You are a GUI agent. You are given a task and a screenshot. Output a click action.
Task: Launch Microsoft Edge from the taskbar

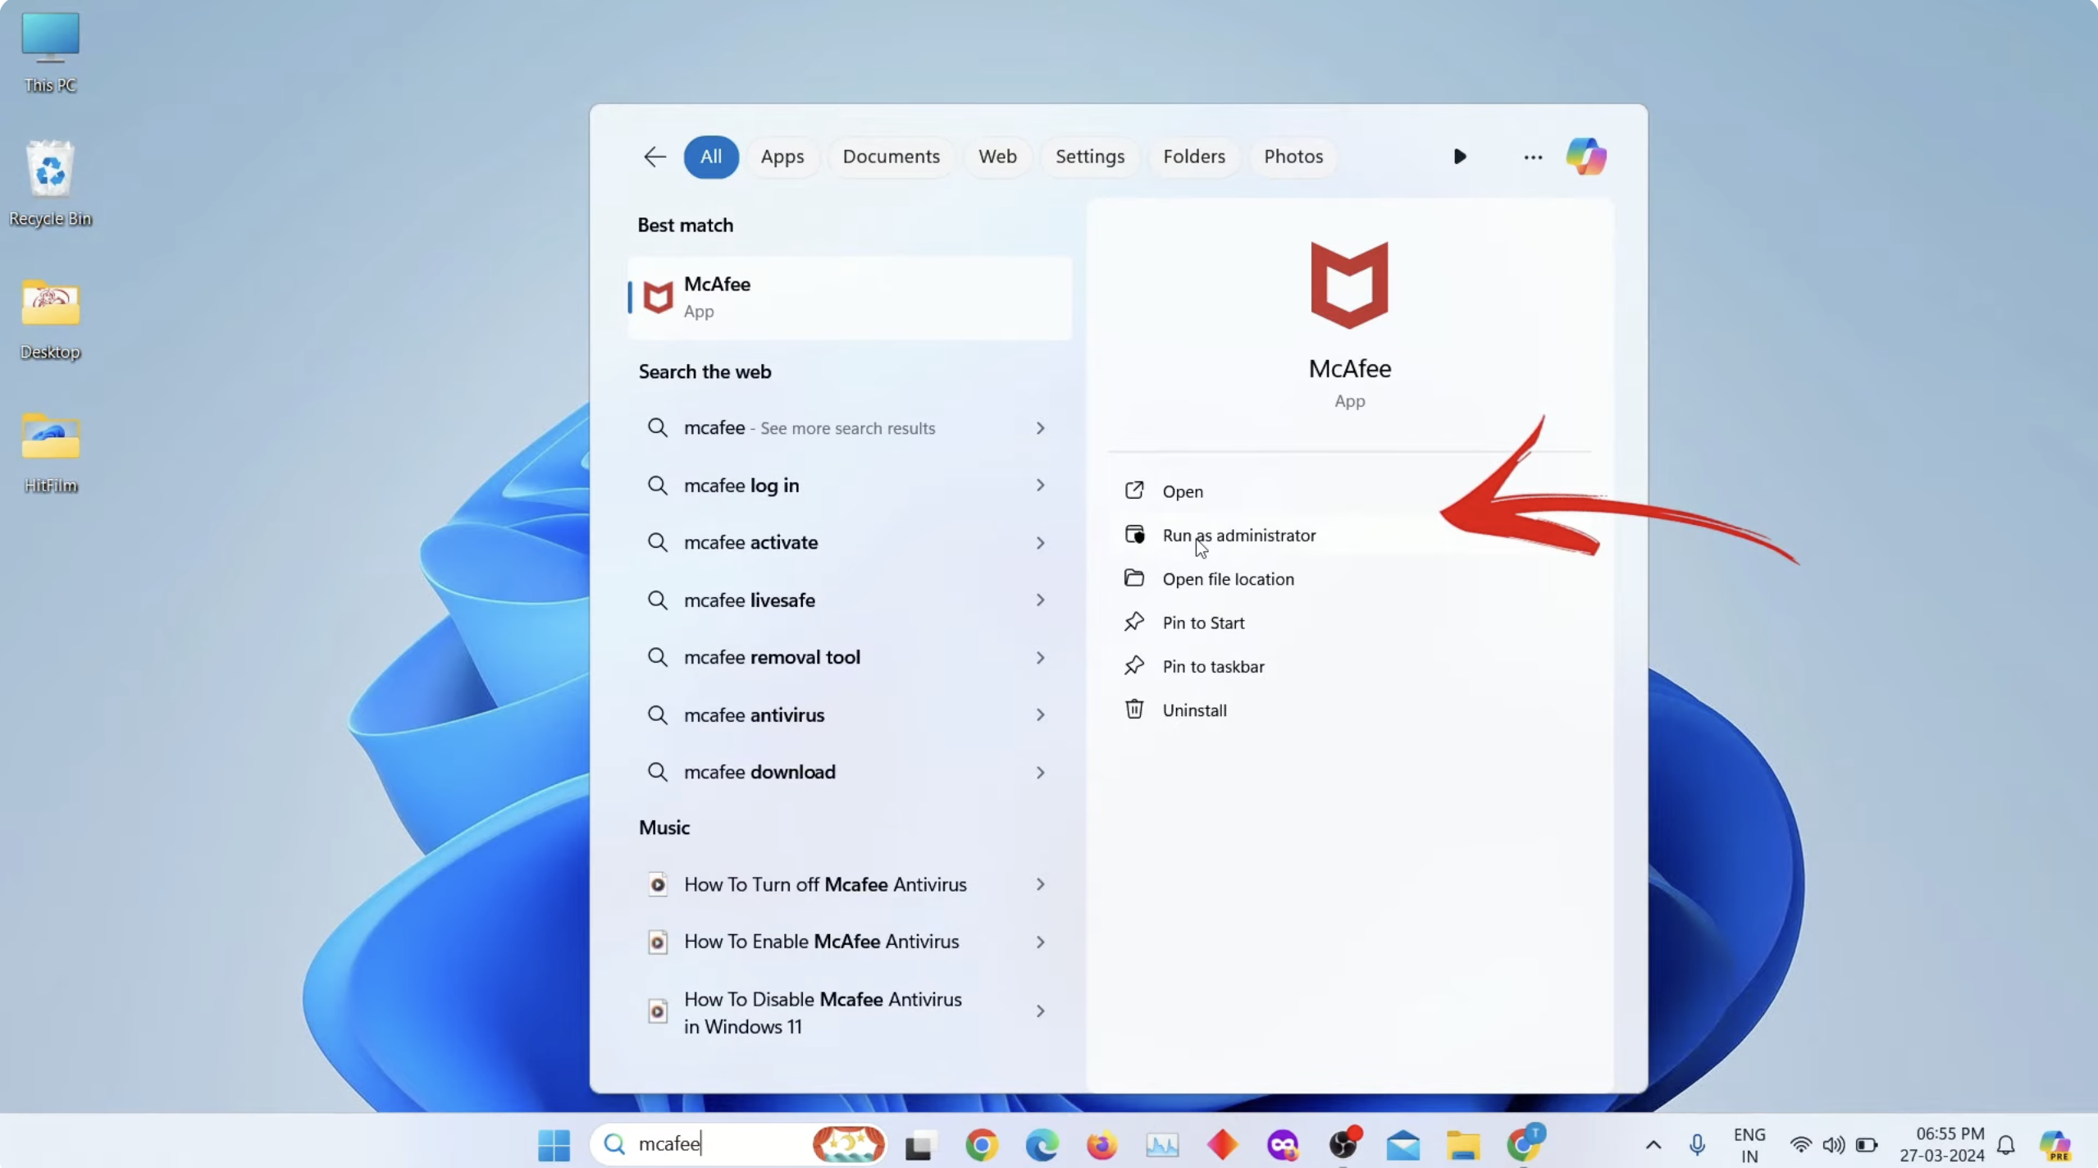(1042, 1144)
